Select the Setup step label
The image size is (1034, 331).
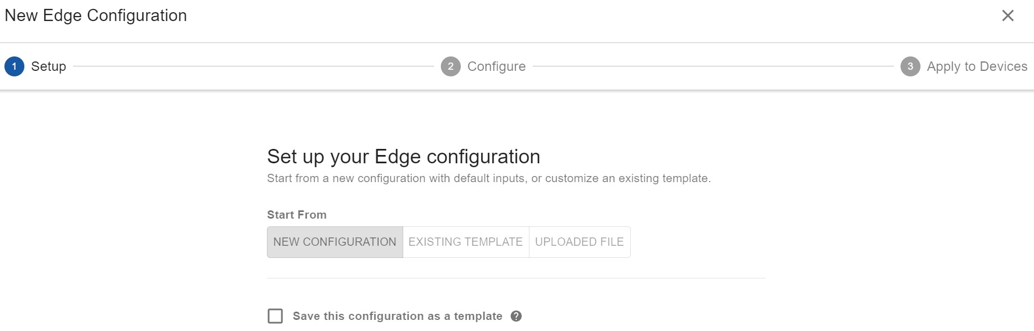tap(48, 66)
